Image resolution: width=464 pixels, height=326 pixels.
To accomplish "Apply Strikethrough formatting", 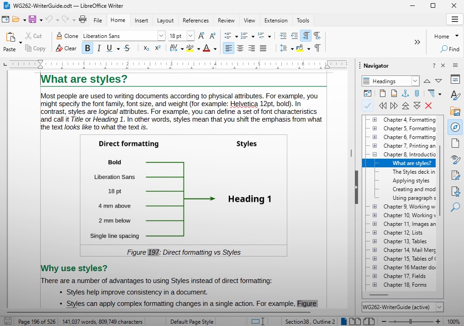I will (127, 48).
